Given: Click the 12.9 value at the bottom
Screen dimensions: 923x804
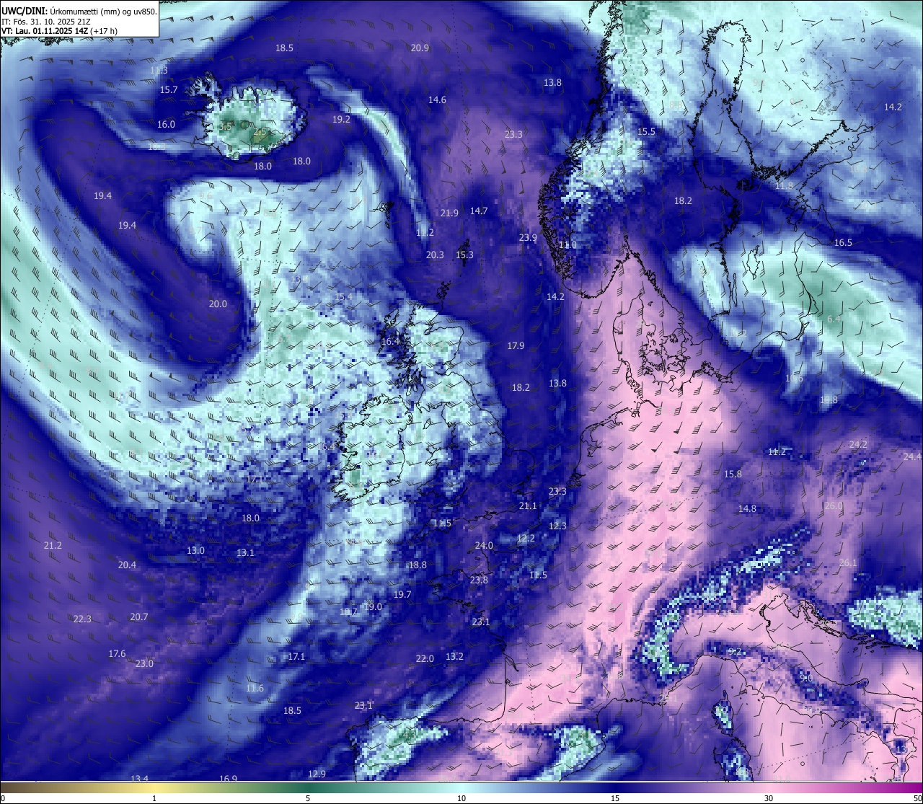Looking at the screenshot, I should coord(317,774).
